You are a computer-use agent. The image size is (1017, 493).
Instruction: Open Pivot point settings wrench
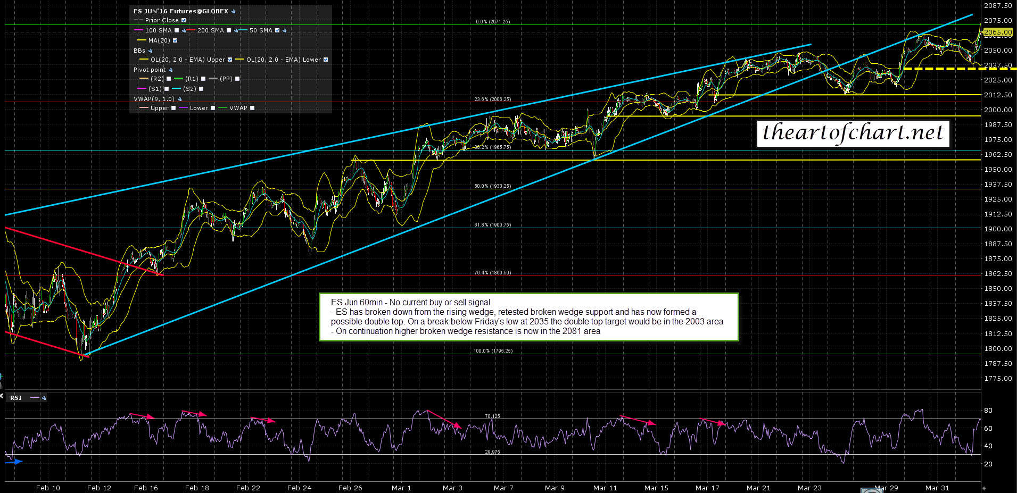(170, 70)
